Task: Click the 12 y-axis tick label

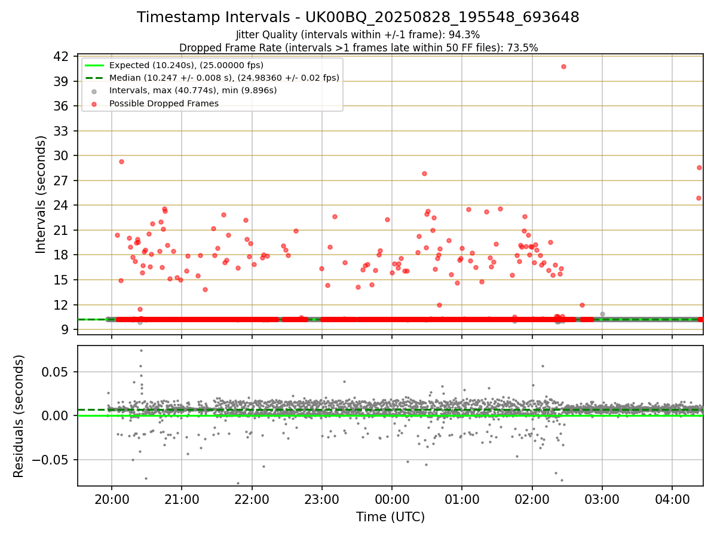Action: 60,305
